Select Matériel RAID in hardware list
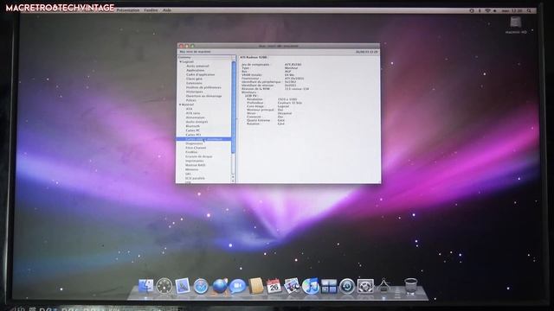 (196, 165)
